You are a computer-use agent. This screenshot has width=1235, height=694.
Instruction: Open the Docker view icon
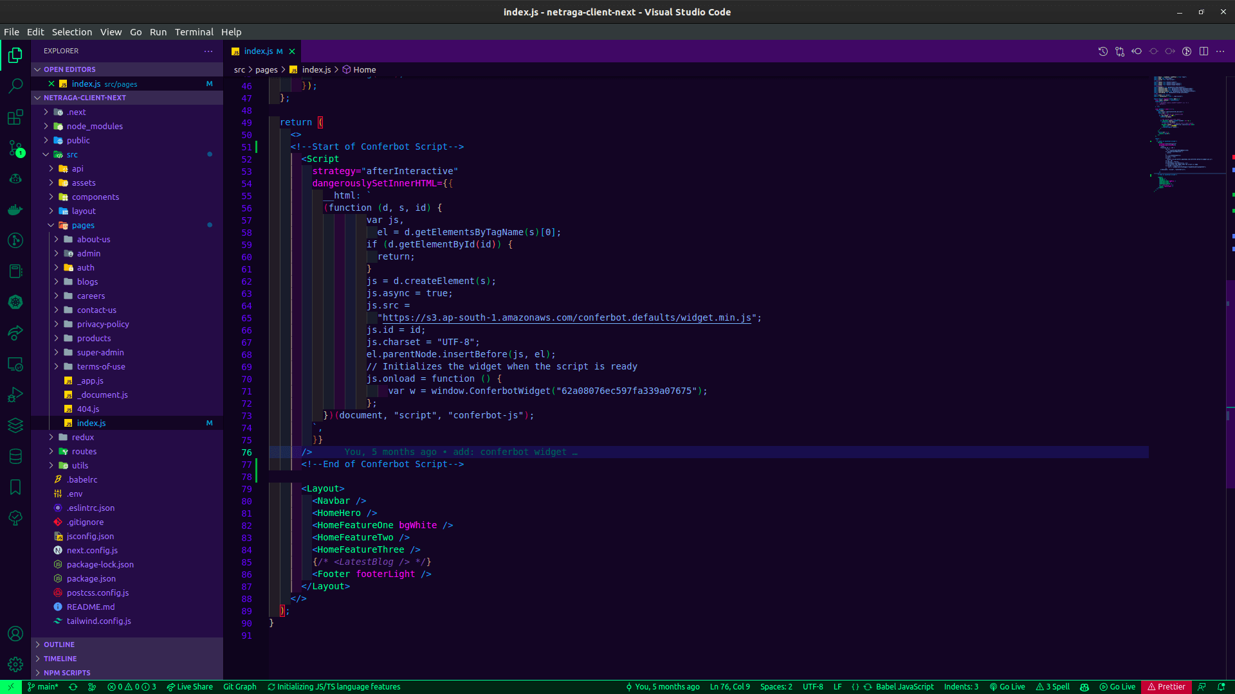tap(15, 209)
